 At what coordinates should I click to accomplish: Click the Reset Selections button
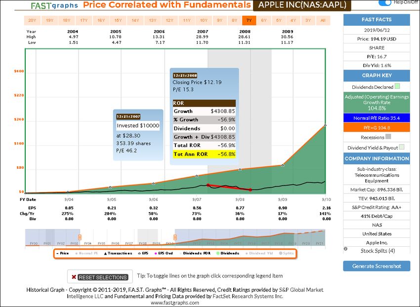pos(100,277)
